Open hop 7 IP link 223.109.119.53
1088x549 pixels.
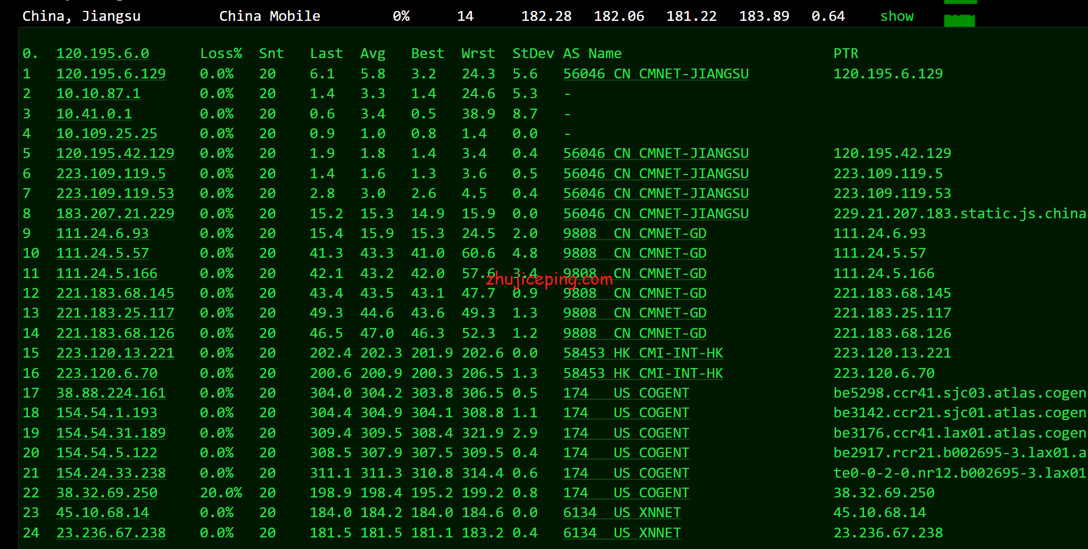coord(115,194)
